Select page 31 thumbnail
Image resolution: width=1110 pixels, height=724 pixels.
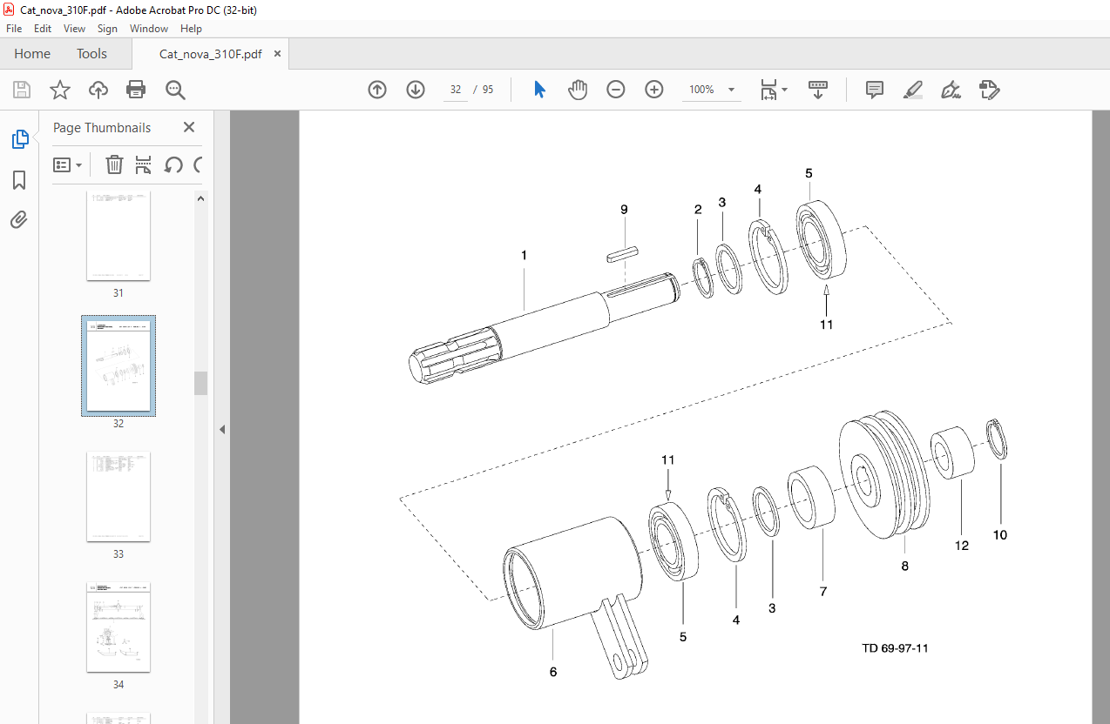(x=118, y=236)
